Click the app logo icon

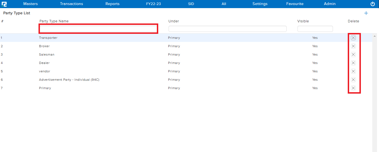coord(4,4)
